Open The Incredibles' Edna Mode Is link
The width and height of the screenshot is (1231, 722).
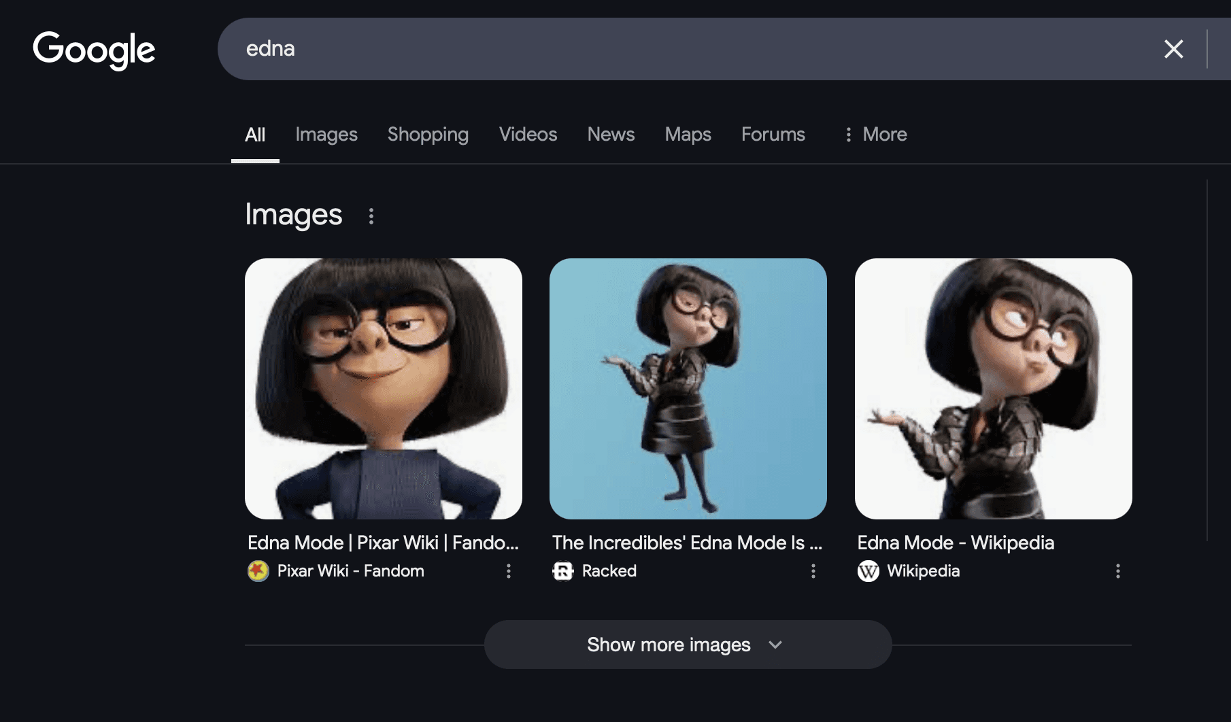[x=687, y=543]
